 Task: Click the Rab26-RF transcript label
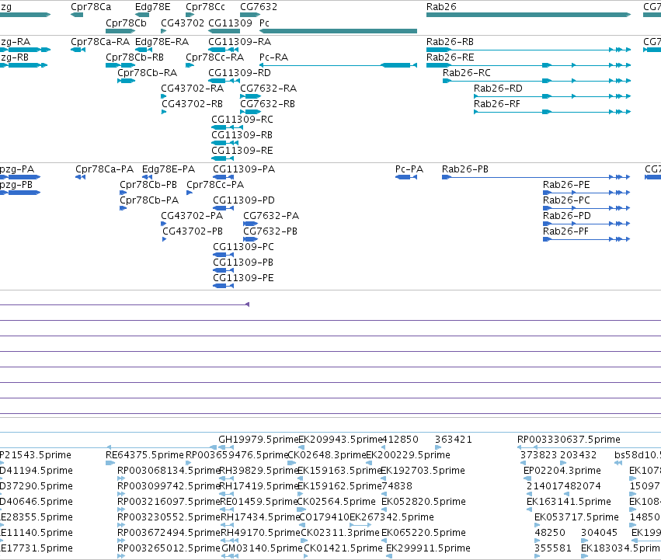497,104
